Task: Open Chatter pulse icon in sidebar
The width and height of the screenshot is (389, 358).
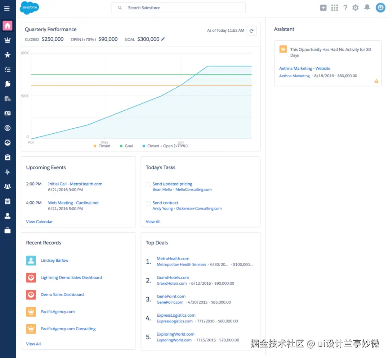Action: 8,172
